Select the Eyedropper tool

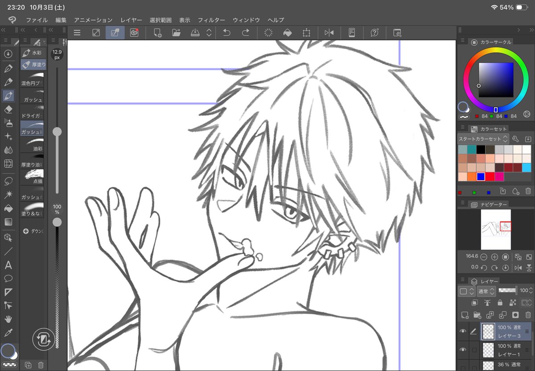click(8, 333)
